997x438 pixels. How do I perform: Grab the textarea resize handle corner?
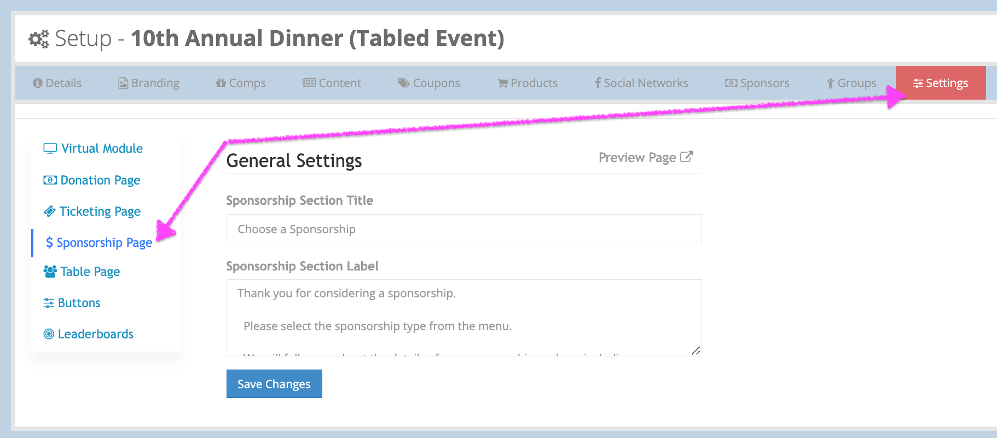(x=695, y=350)
